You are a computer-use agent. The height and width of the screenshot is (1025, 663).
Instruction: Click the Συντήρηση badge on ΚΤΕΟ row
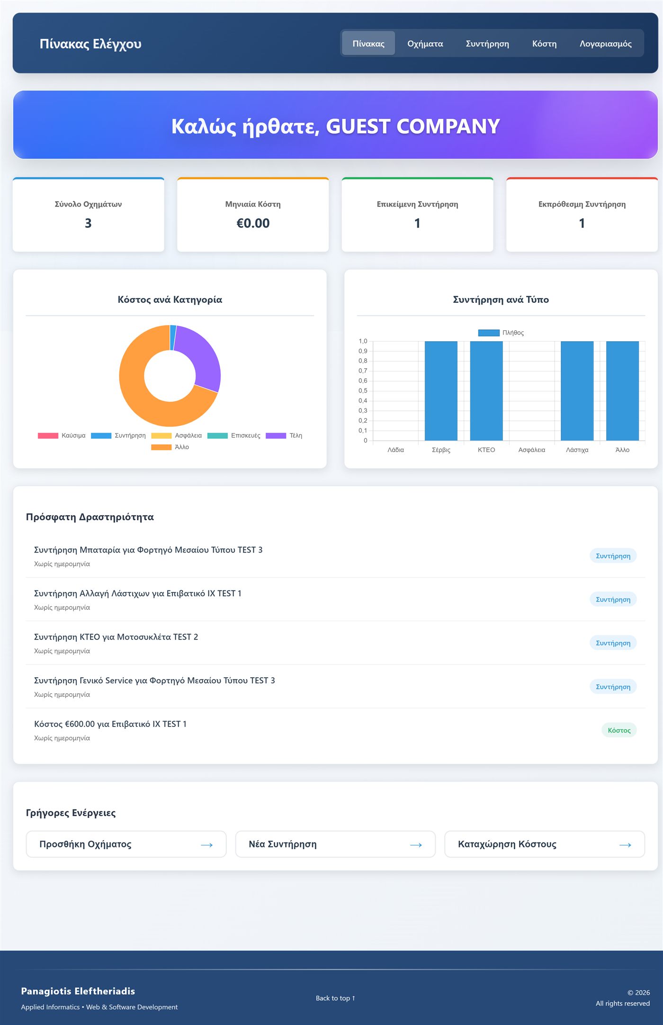coord(613,643)
